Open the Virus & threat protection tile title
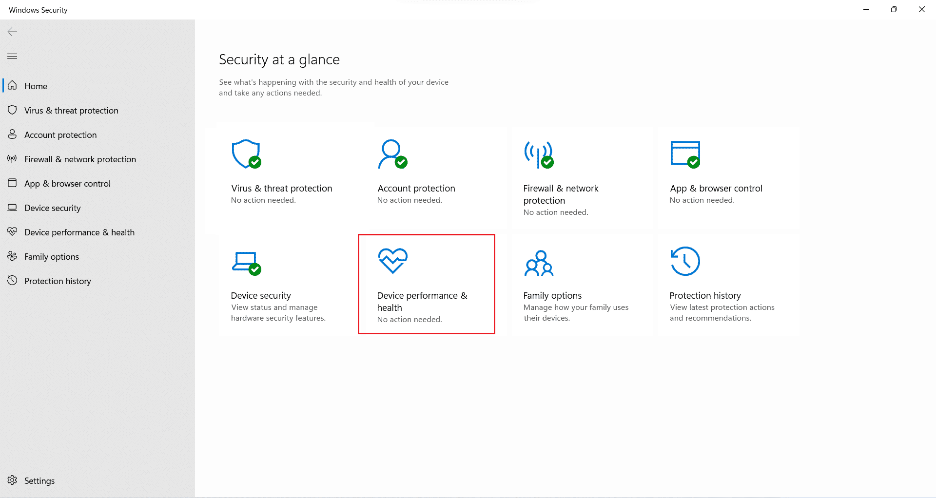 (x=281, y=189)
